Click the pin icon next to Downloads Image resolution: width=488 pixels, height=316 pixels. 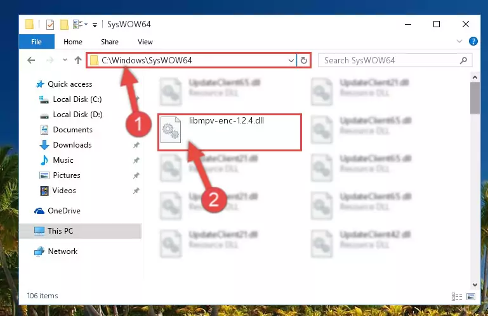click(136, 145)
